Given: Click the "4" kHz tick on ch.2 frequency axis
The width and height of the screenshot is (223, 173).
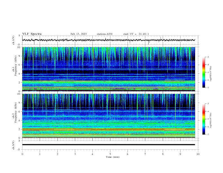Looking at the screenshot, I should click(20, 120).
